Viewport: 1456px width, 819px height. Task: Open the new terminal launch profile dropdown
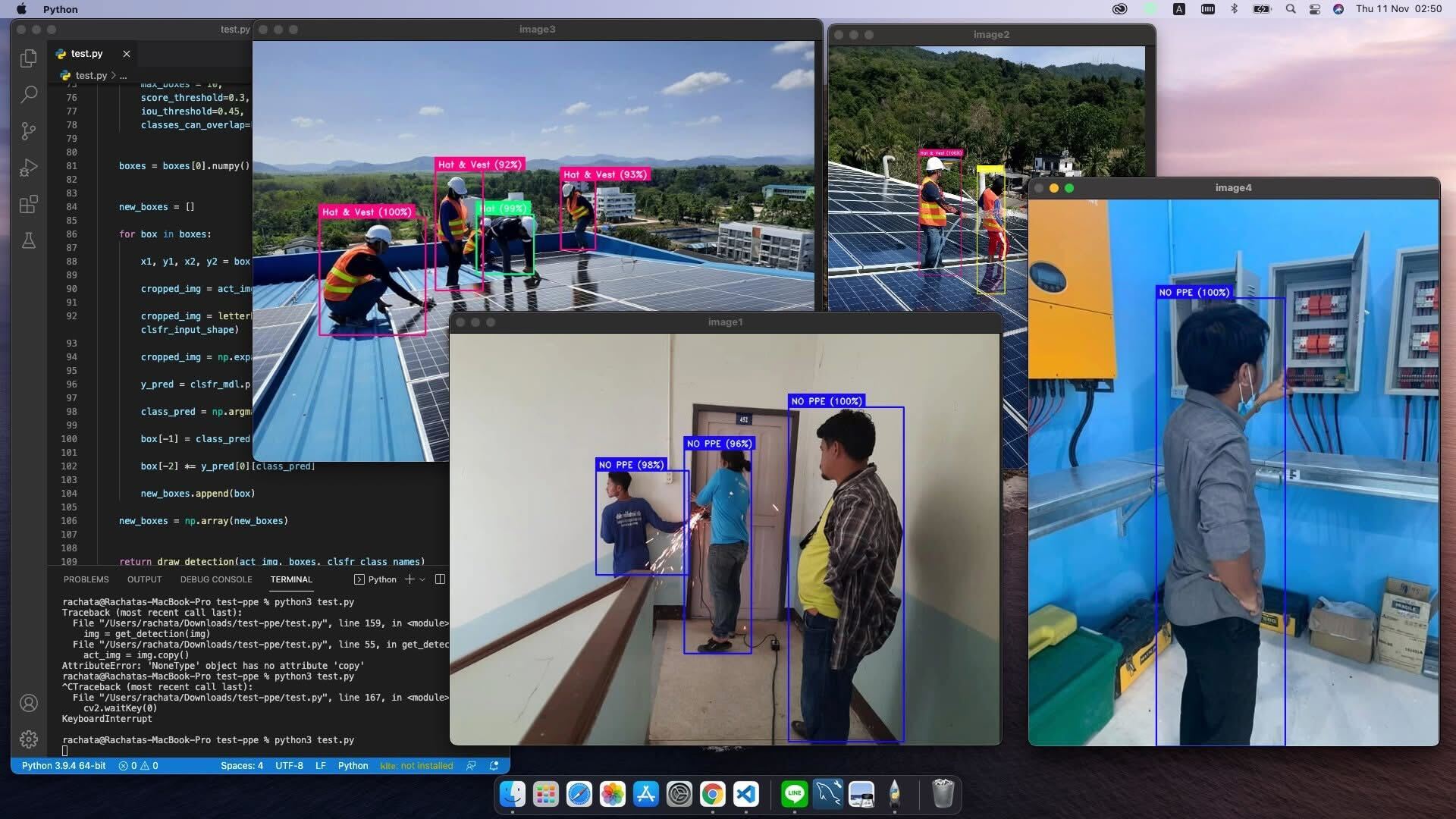(x=422, y=579)
